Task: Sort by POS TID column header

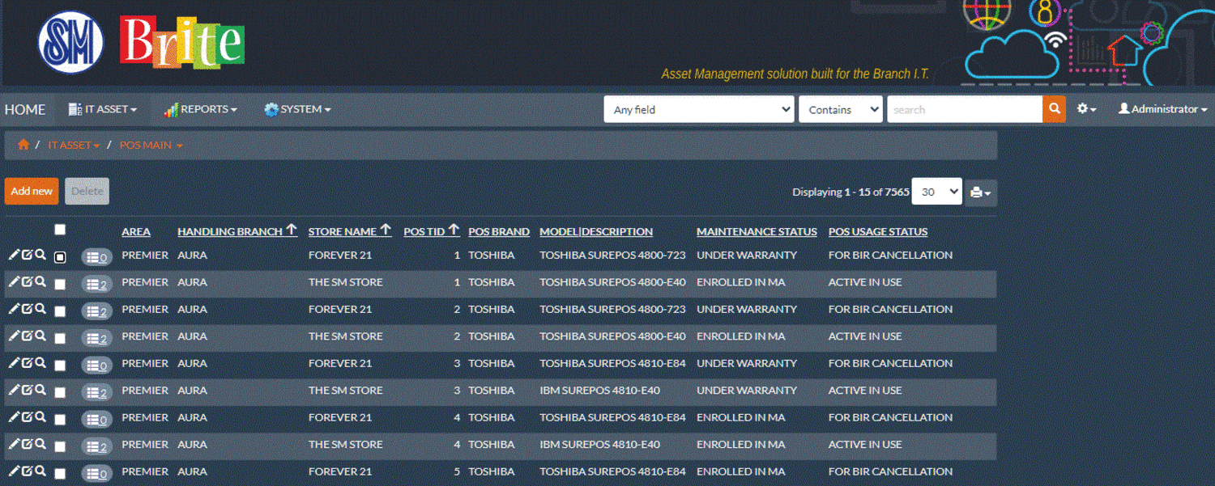Action: click(432, 231)
